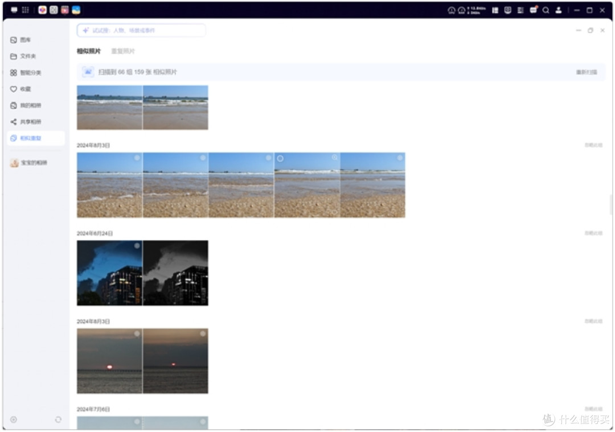Ignore the 2024年6月24日 group
Viewport: 615px width, 432px height.
click(593, 233)
